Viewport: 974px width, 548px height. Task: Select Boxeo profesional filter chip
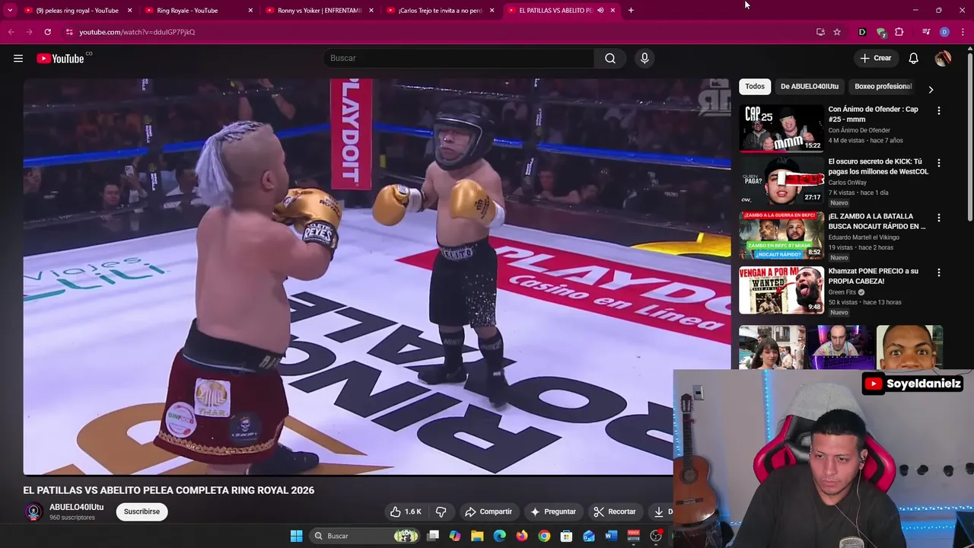click(883, 87)
